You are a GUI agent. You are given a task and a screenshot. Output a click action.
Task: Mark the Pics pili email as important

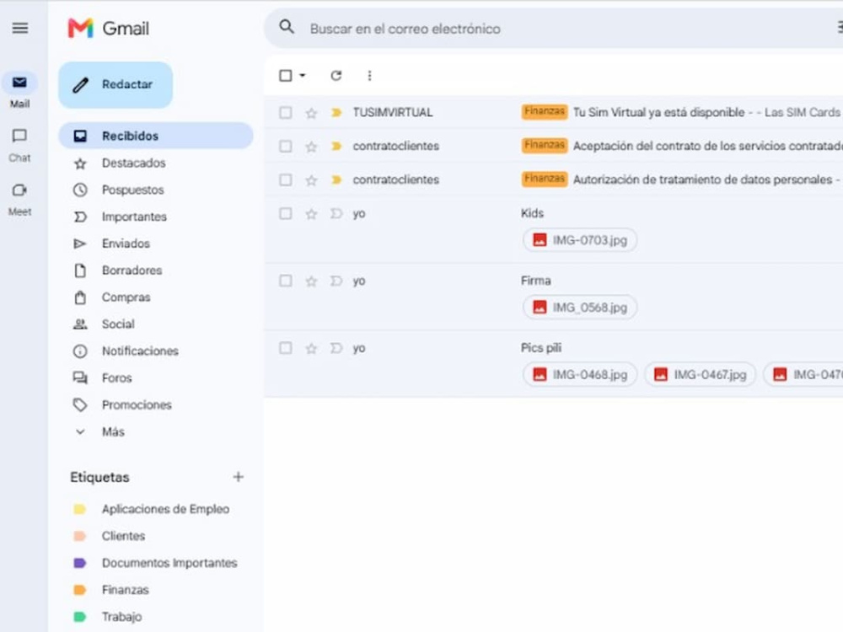coord(336,348)
